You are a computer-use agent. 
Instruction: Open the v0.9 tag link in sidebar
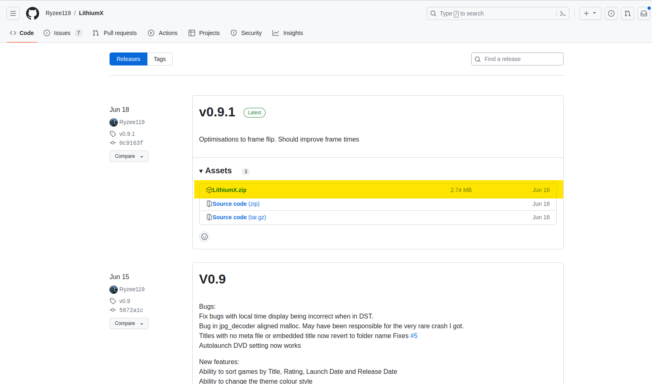point(125,301)
